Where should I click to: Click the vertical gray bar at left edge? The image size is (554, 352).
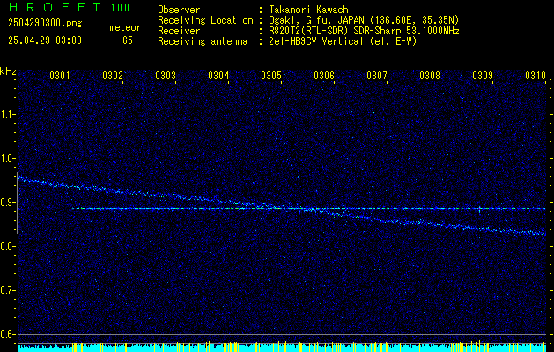17,203
